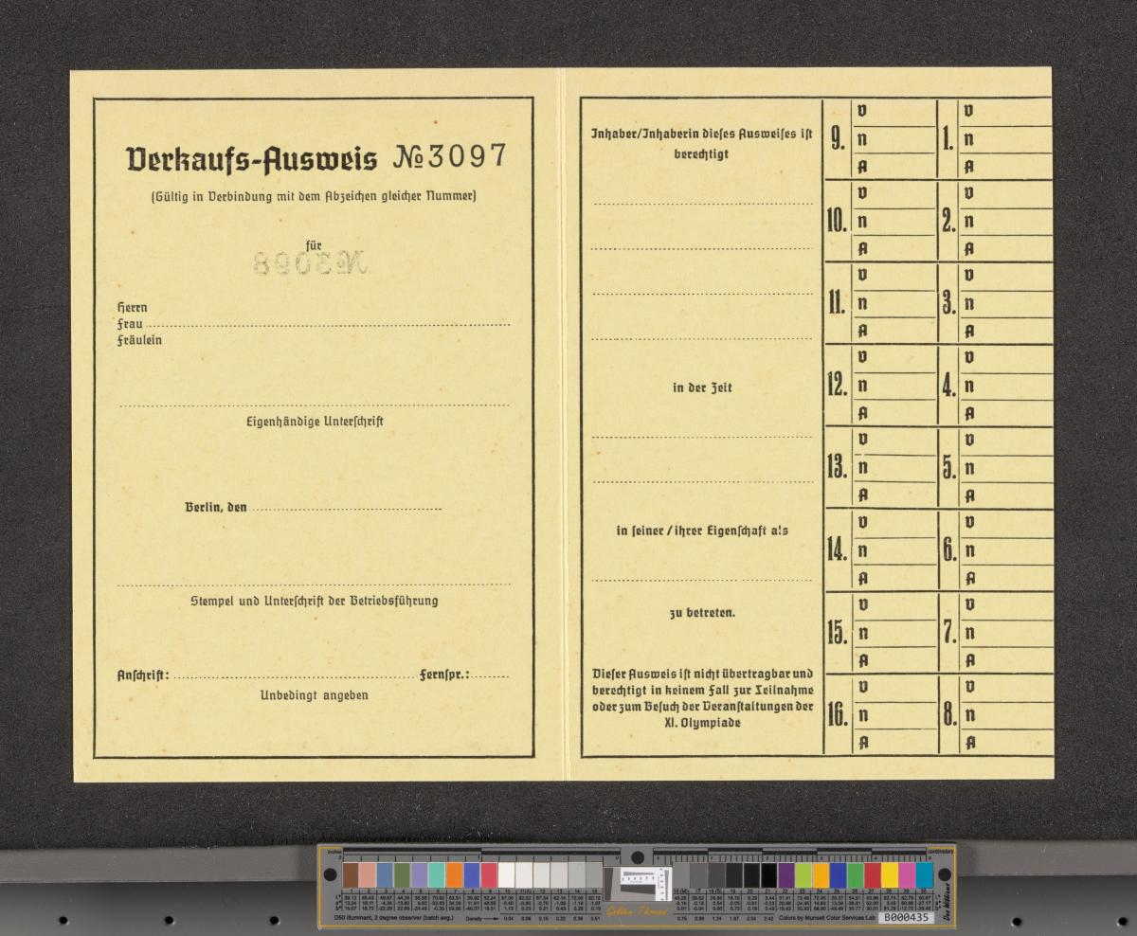Click the Anschrift address line

point(294,676)
